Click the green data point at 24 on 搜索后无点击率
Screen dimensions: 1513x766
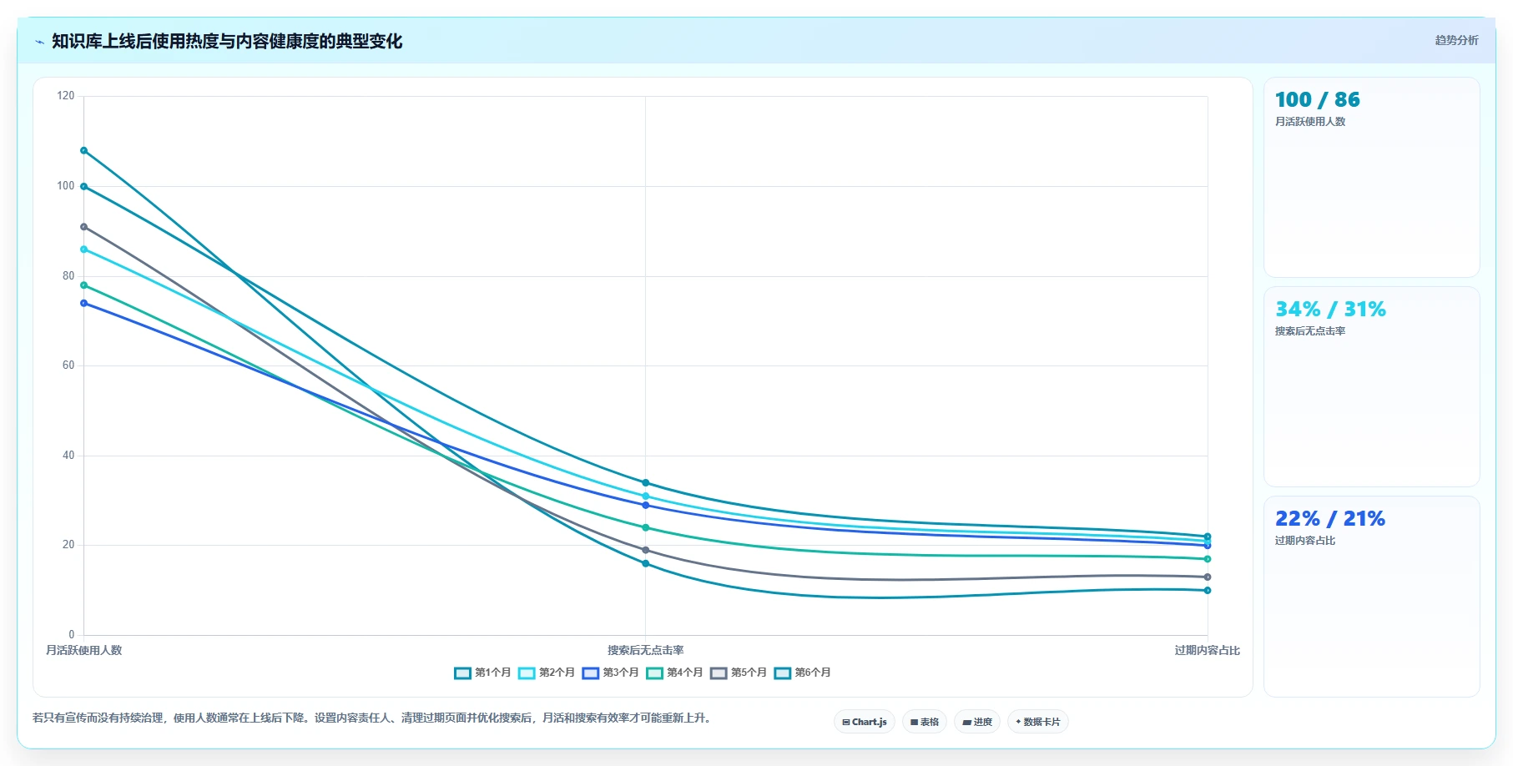pyautogui.click(x=646, y=528)
